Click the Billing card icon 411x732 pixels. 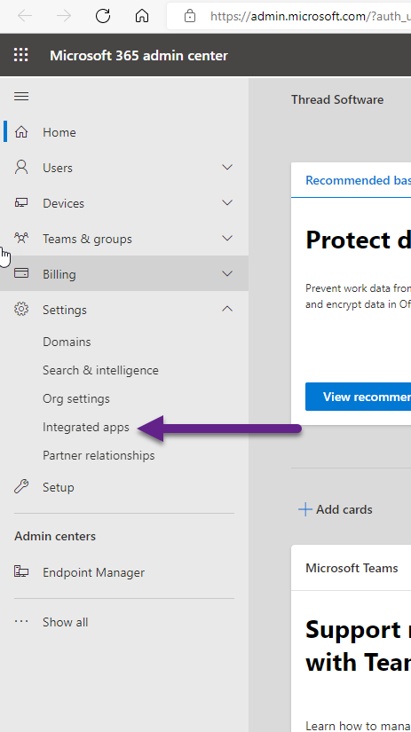(x=21, y=273)
